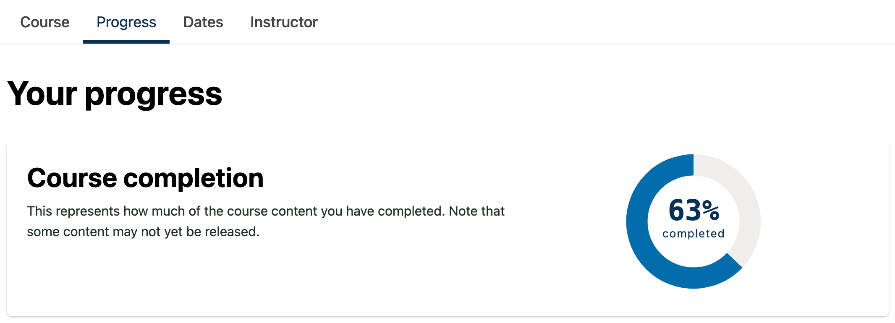Viewport: 895px width, 323px height.
Task: Switch to the Dates tab
Action: point(203,22)
